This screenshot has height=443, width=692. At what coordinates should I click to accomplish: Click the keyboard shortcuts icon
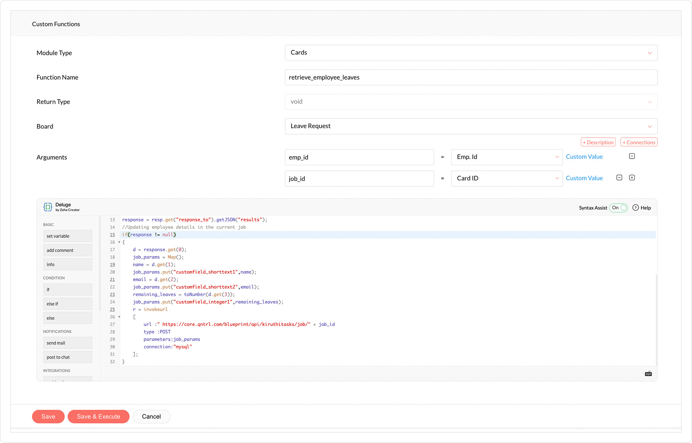coord(648,374)
